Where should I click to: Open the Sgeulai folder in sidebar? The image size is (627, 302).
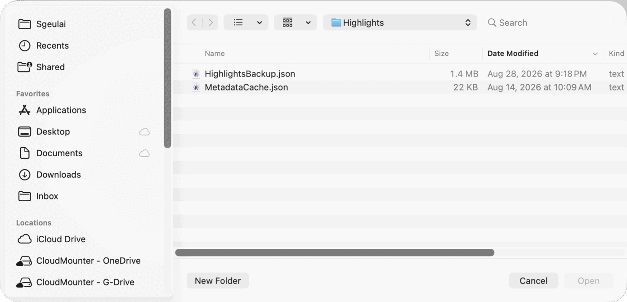point(42,24)
